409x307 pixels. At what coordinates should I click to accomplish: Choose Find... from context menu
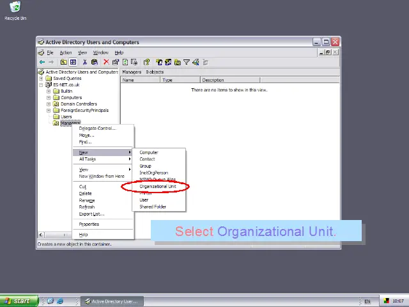click(x=103, y=142)
